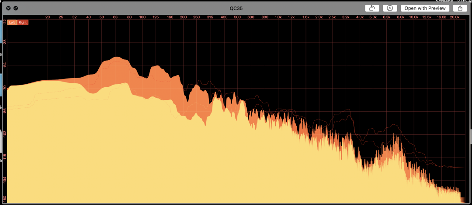Click the 4.0k frequency label
This screenshot has height=205, width=472.
360,17
